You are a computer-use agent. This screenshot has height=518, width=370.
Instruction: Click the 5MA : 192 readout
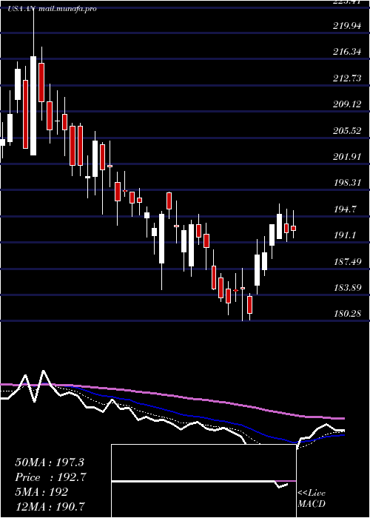click(41, 492)
